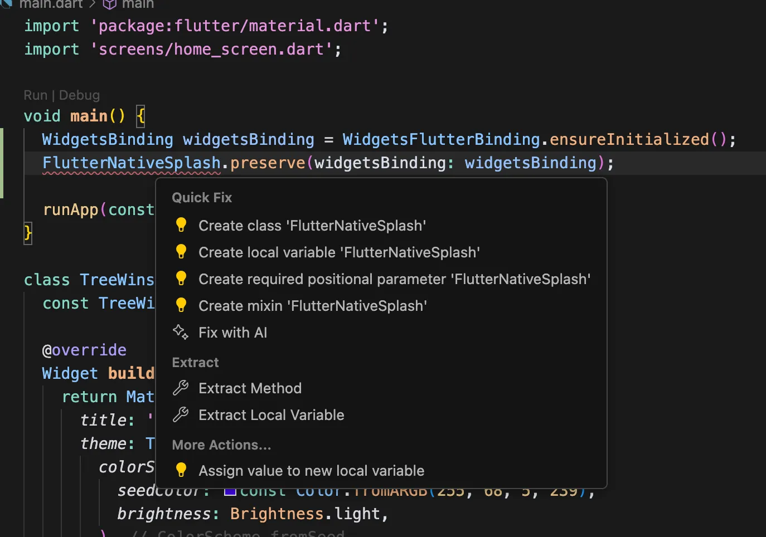Viewport: 766px width, 537px height.
Task: Click sparkle icon next to Fix with AI
Action: tap(181, 332)
